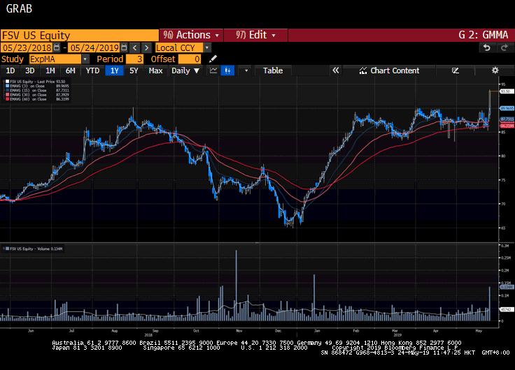This screenshot has width=515, height=370.
Task: Switch to candlestick chart view
Action: [227, 71]
